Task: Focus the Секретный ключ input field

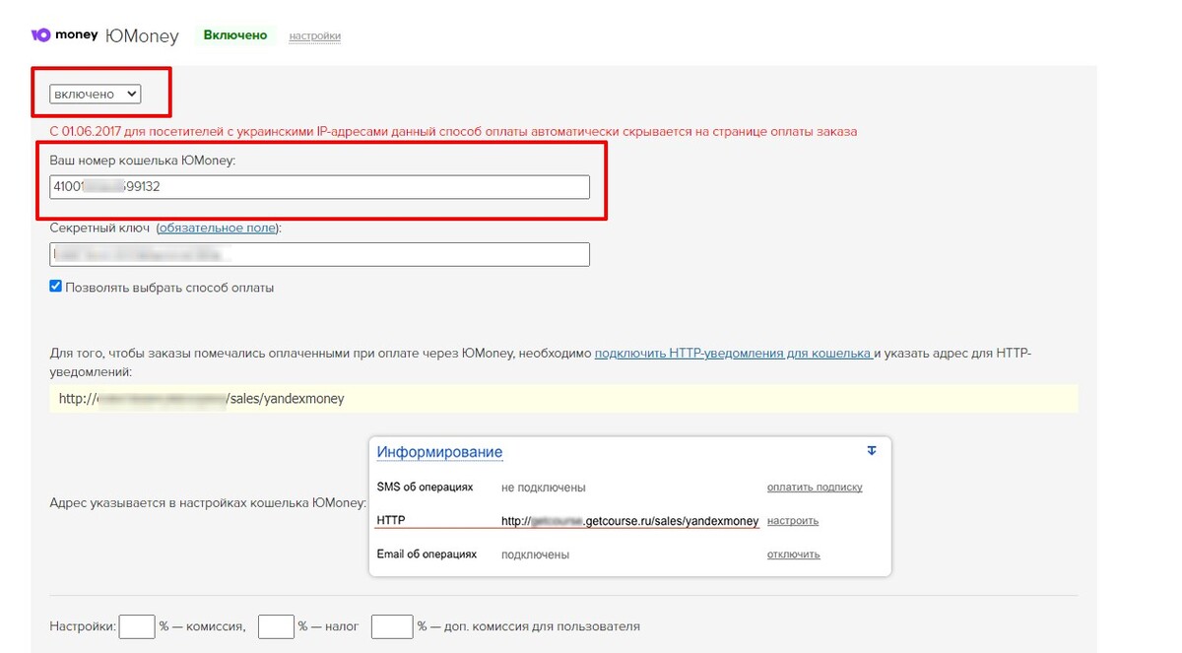Action: [x=320, y=254]
